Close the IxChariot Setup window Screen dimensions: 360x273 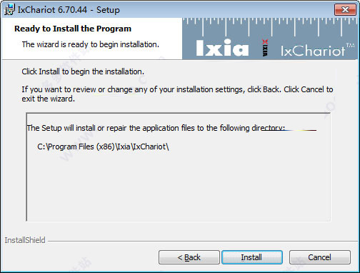pyautogui.click(x=345, y=10)
